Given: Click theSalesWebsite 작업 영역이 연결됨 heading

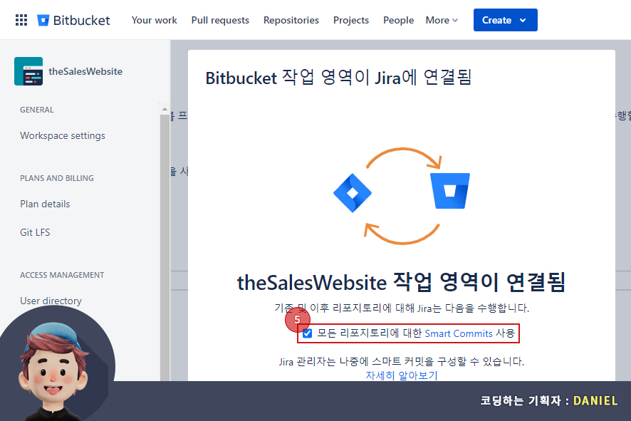Looking at the screenshot, I should click(x=401, y=282).
